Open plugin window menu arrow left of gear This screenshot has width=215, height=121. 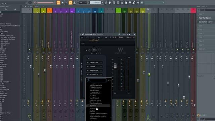[x=81, y=34]
